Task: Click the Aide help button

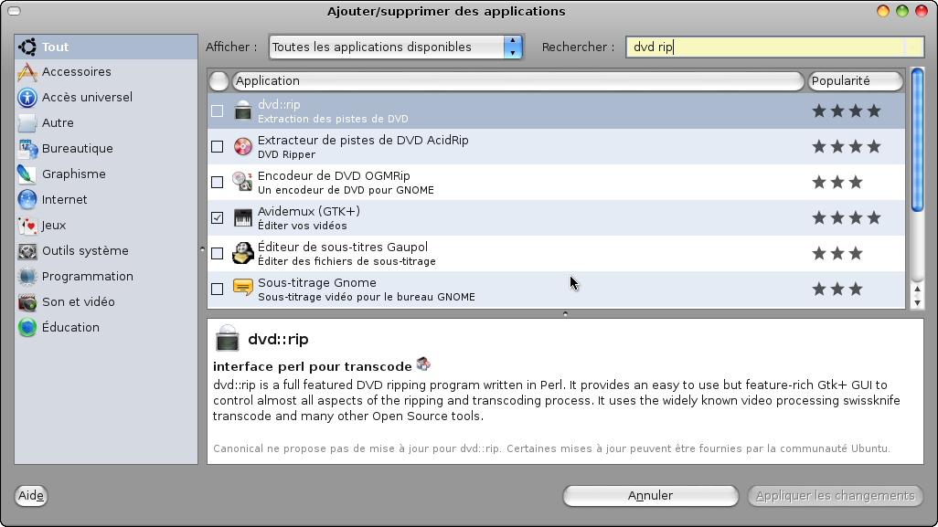Action: [30, 495]
